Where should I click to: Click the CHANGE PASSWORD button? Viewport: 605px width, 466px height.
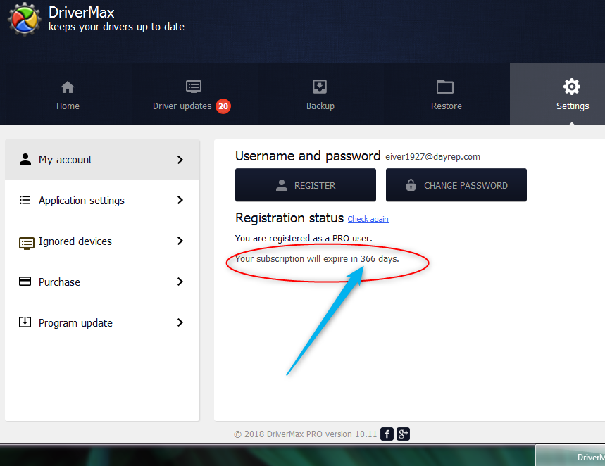pyautogui.click(x=456, y=184)
